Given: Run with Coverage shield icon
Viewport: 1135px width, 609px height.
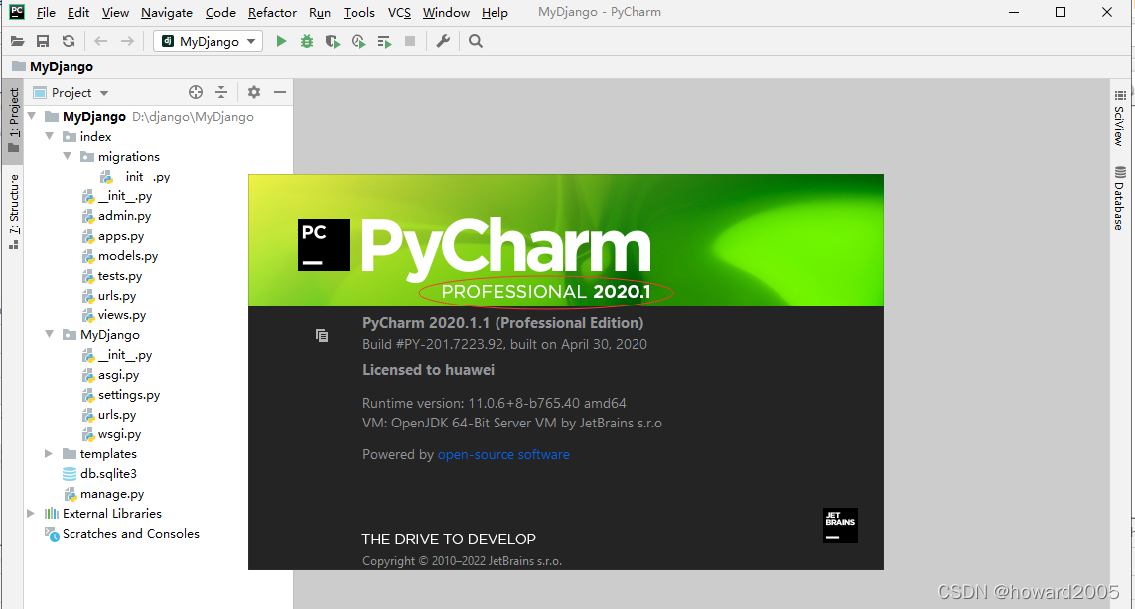Looking at the screenshot, I should tap(333, 42).
